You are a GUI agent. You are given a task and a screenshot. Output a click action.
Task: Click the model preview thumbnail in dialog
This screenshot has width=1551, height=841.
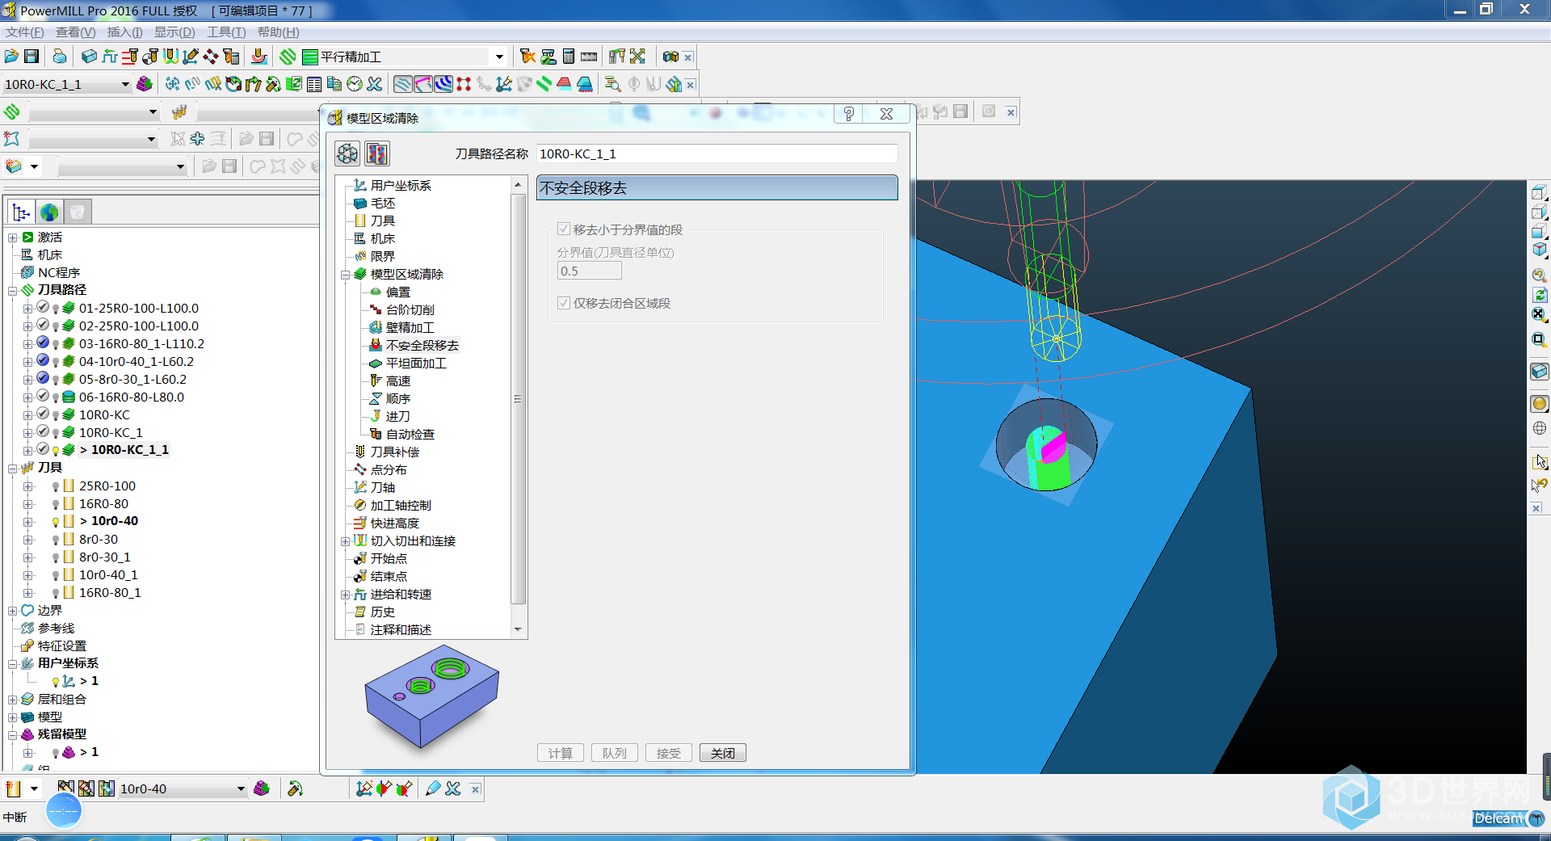pyautogui.click(x=431, y=695)
